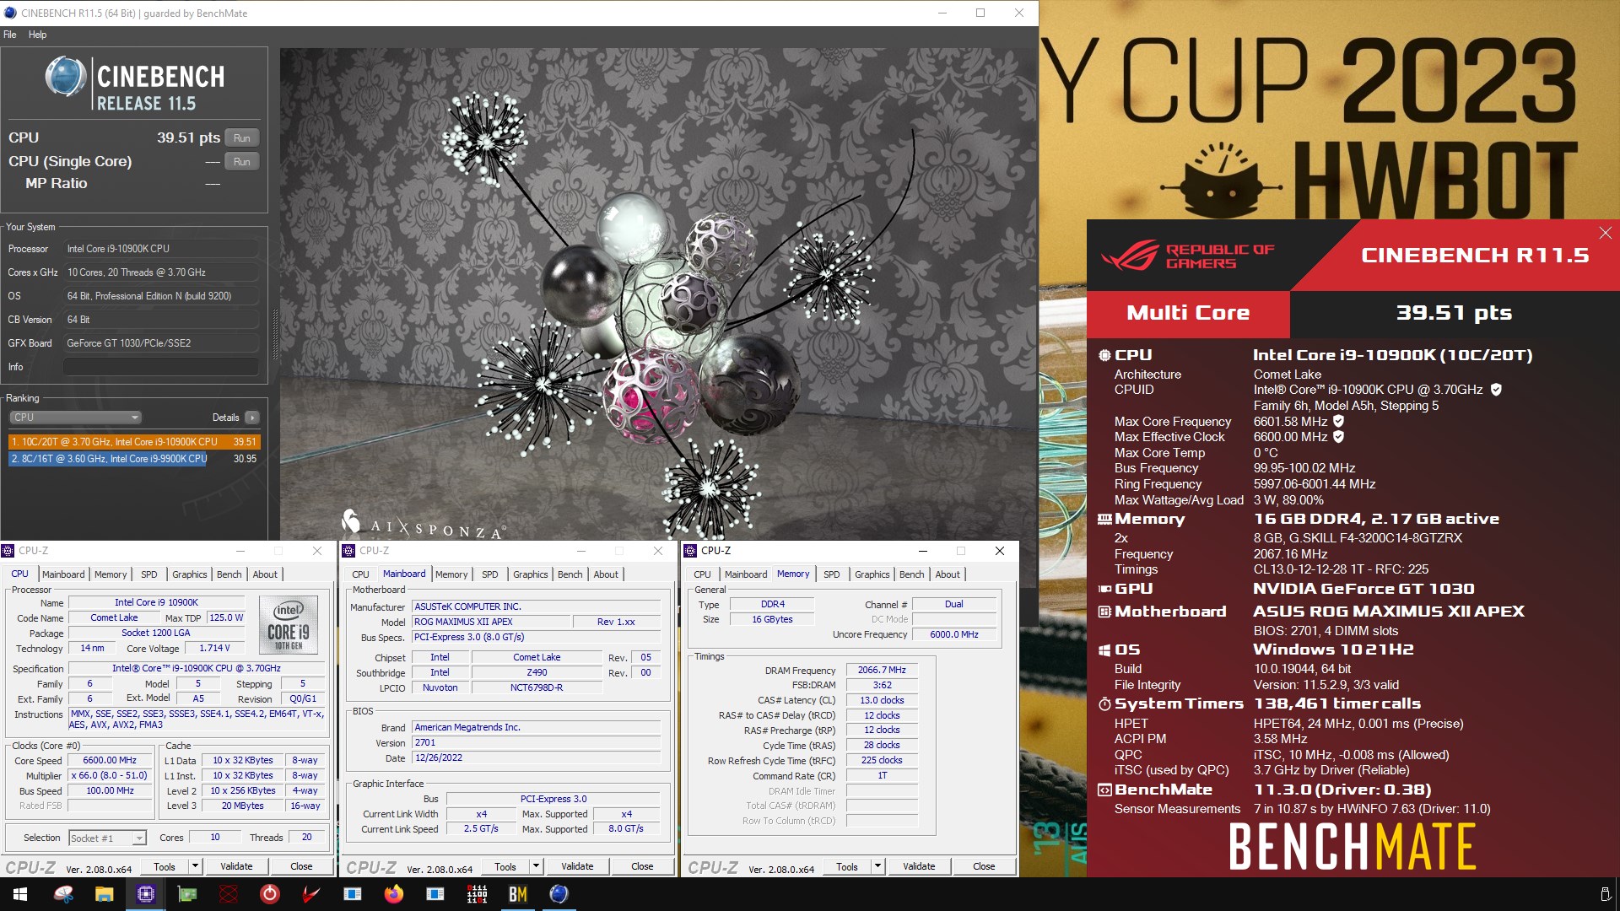Screen dimensions: 1620x911
Task: Launch Snipping Tool from the taskbar
Action: point(63,894)
